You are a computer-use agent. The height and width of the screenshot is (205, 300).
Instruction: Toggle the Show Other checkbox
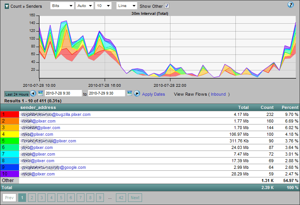click(x=167, y=6)
